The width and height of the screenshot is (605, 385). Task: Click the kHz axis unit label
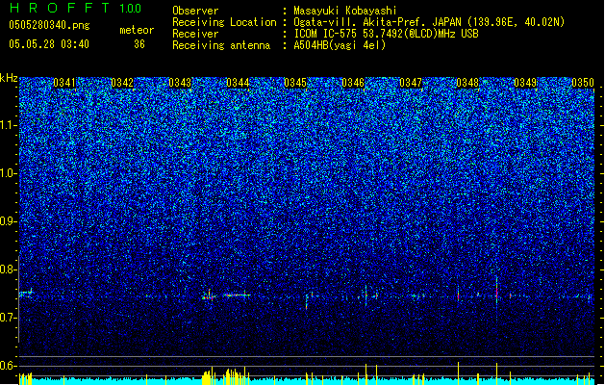(9, 78)
